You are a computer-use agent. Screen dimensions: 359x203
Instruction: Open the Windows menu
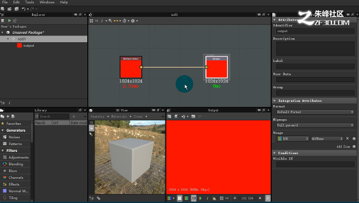(47, 2)
